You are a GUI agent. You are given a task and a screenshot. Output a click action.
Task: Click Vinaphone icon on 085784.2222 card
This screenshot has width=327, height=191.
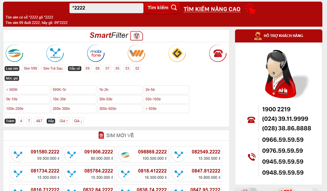tap(72, 174)
